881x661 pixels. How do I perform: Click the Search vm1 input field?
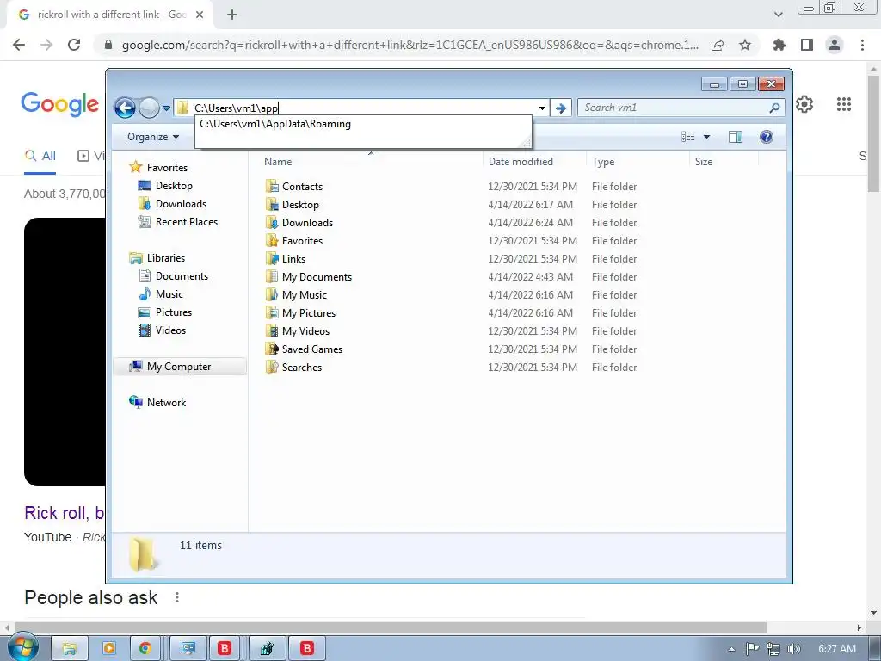[x=675, y=108]
